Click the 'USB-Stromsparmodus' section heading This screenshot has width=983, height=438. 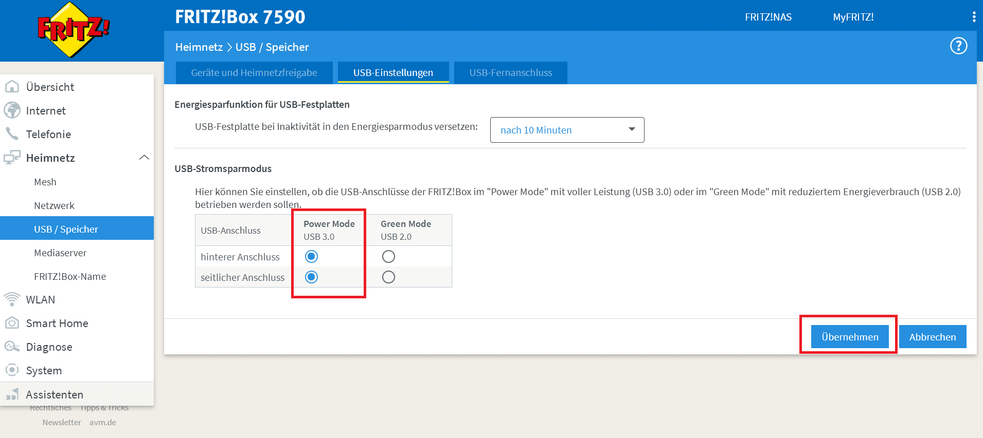click(223, 168)
